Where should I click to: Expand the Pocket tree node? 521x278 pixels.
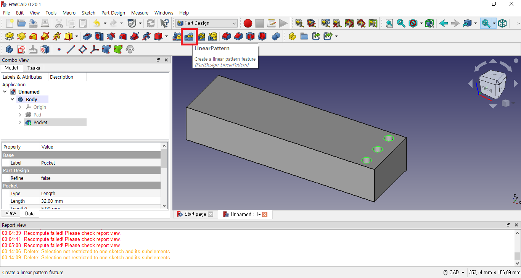(20, 123)
